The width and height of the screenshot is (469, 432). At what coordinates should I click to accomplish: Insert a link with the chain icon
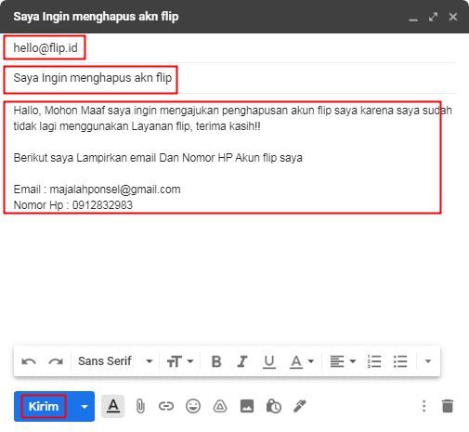pos(166,406)
